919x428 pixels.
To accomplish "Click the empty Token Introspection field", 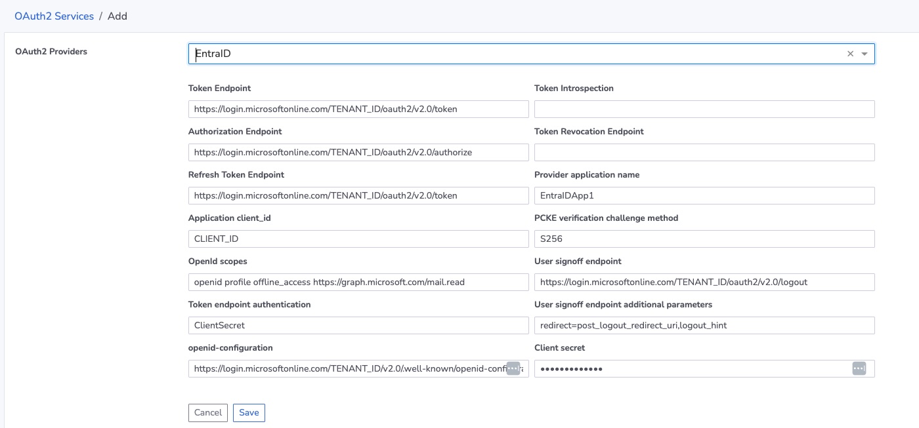I will [x=704, y=109].
